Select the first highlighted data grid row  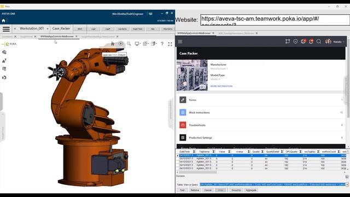262,155
